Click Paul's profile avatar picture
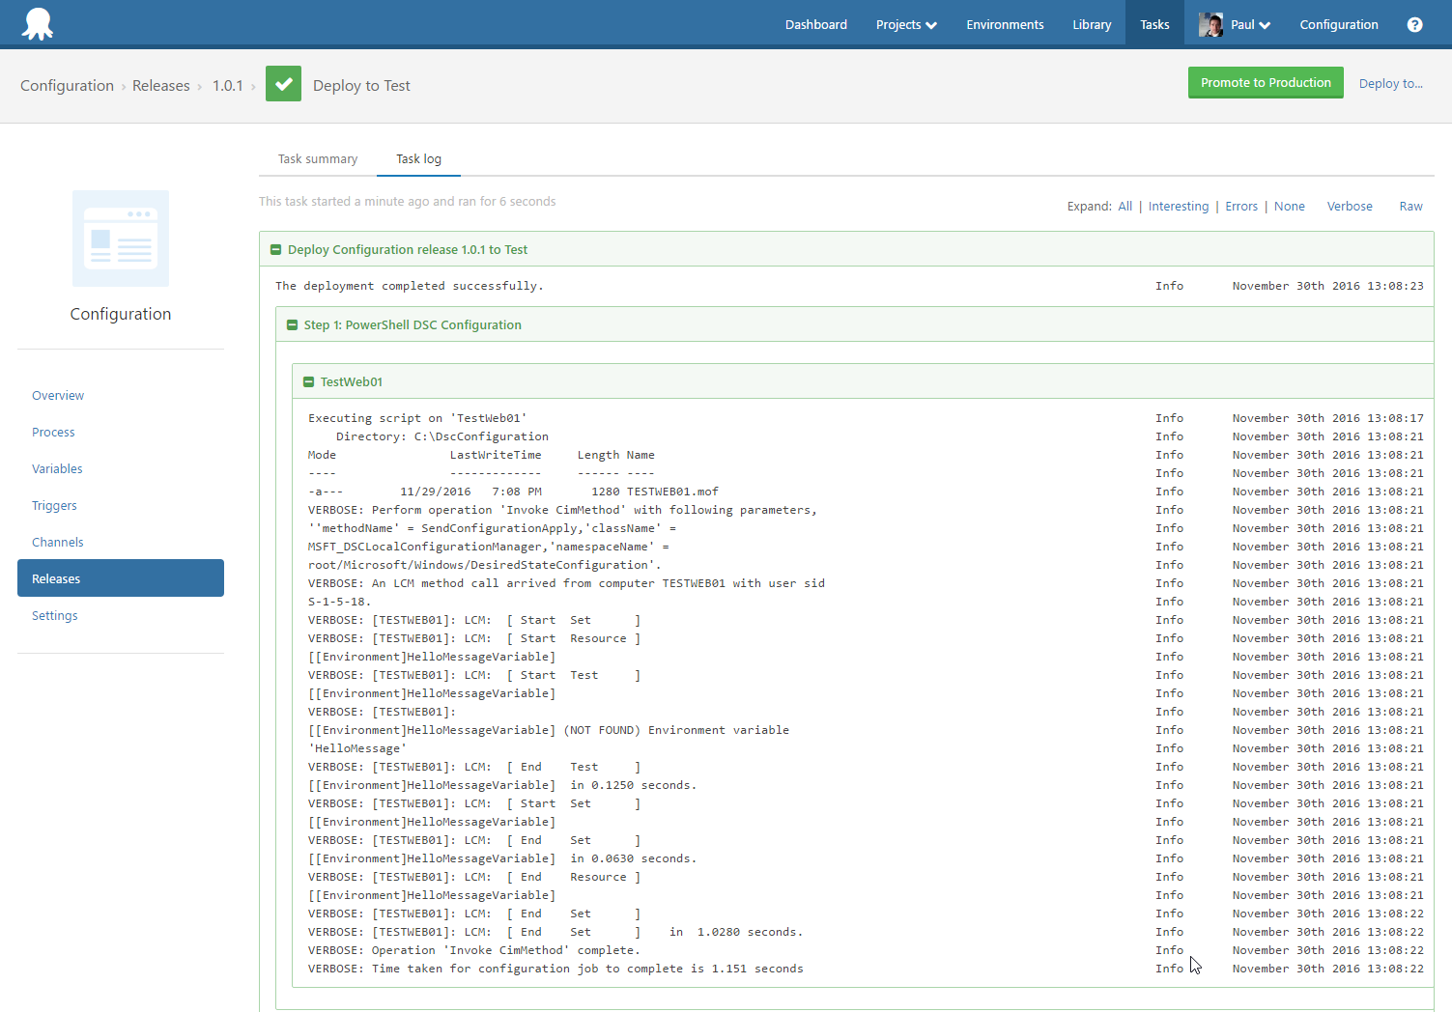The height and width of the screenshot is (1012, 1452). [1210, 24]
